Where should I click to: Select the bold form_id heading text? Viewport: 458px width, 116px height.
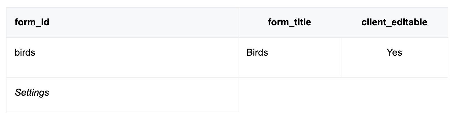[x=32, y=22]
